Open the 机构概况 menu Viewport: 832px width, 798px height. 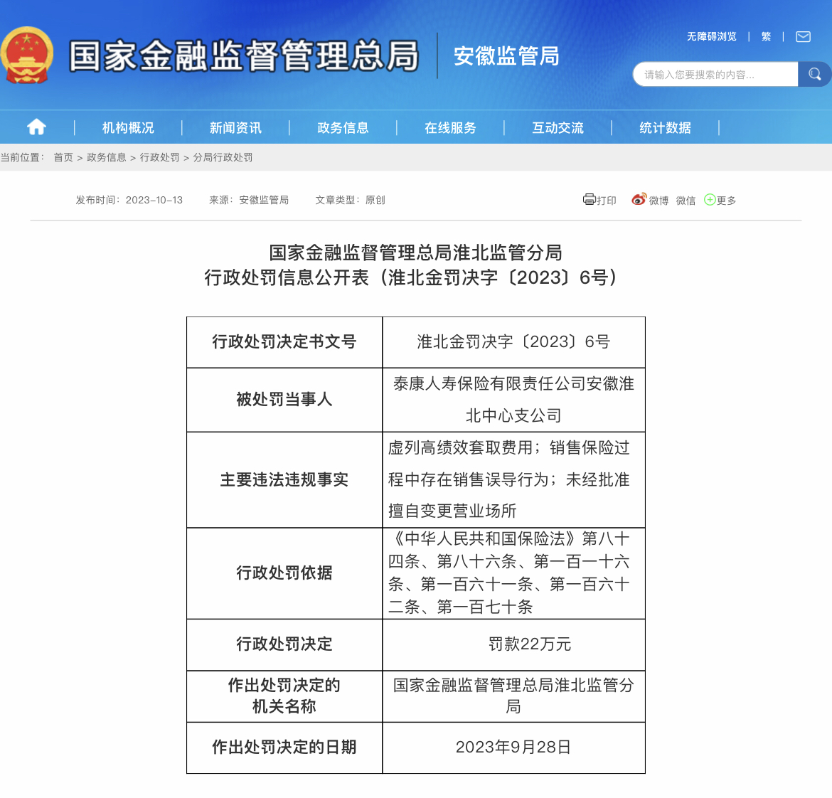pos(128,128)
